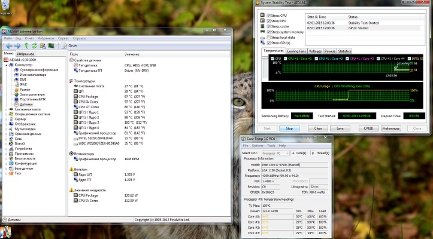The image size is (433, 239).
Task: Click the users icon in AIDA64 toolbar
Action: (x=43, y=45)
